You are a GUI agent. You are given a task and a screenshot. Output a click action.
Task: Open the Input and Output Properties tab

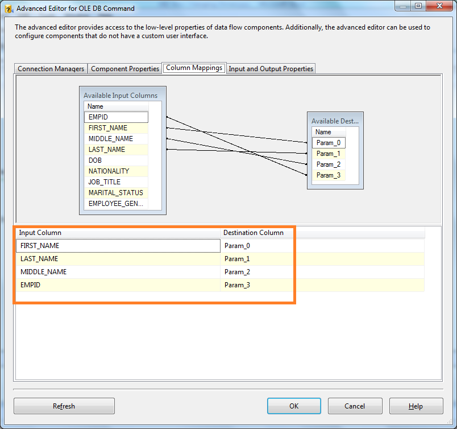point(271,68)
